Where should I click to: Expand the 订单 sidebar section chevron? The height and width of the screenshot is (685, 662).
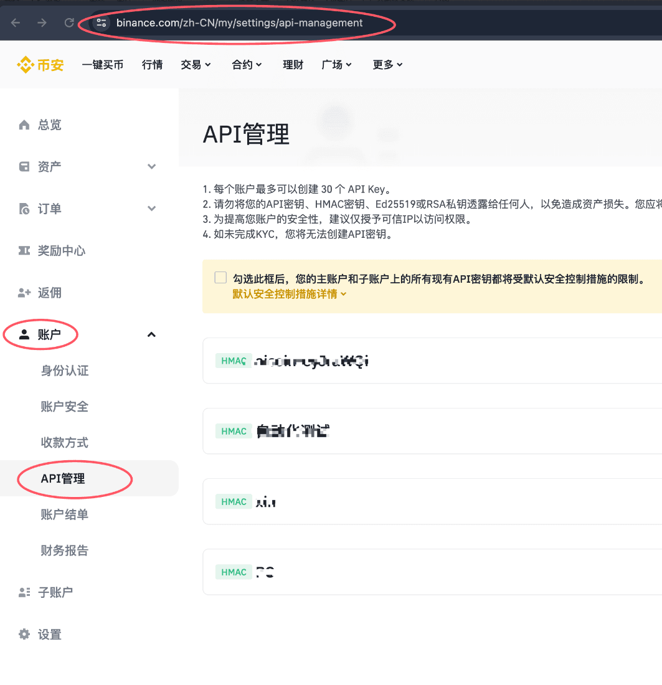(151, 209)
